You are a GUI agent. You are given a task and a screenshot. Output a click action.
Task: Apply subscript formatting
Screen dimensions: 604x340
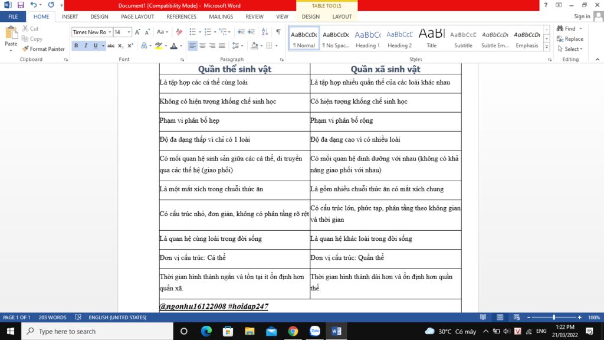[120, 45]
